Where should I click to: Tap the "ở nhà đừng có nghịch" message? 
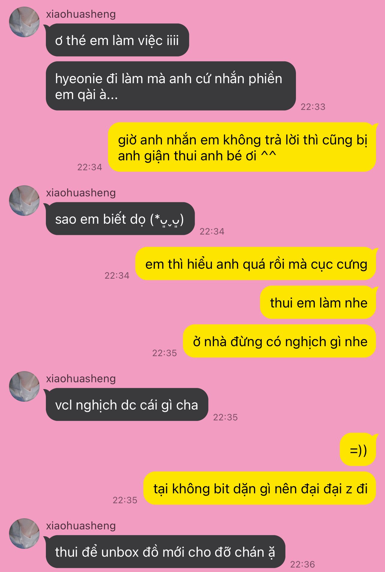pos(279,341)
